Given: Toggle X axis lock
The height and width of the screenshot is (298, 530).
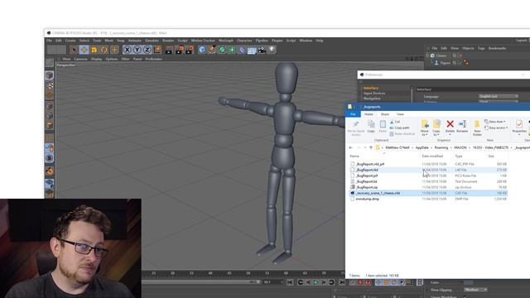Looking at the screenshot, I should 127,50.
